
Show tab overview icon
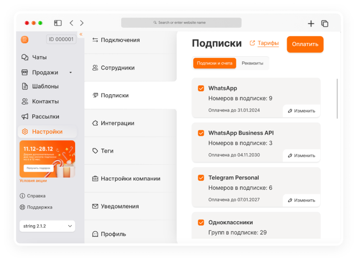(x=325, y=23)
